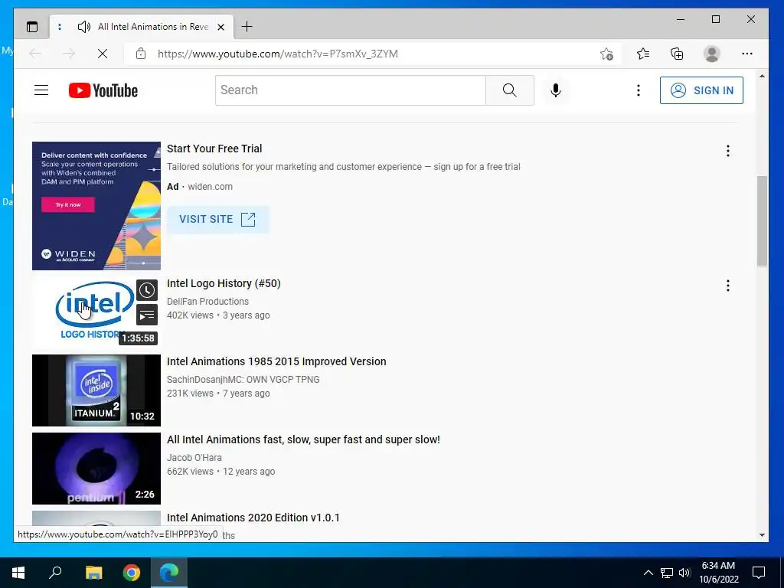This screenshot has height=588, width=784.
Task: Open options menu for Intel Logo History video
Action: tap(727, 286)
